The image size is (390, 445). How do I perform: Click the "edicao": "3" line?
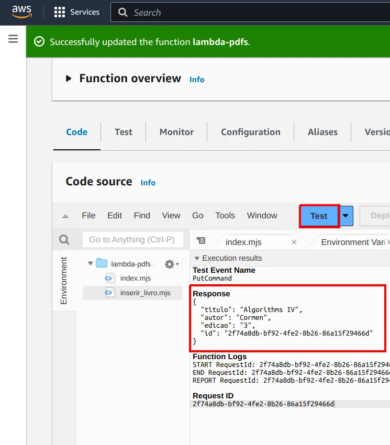pyautogui.click(x=228, y=325)
